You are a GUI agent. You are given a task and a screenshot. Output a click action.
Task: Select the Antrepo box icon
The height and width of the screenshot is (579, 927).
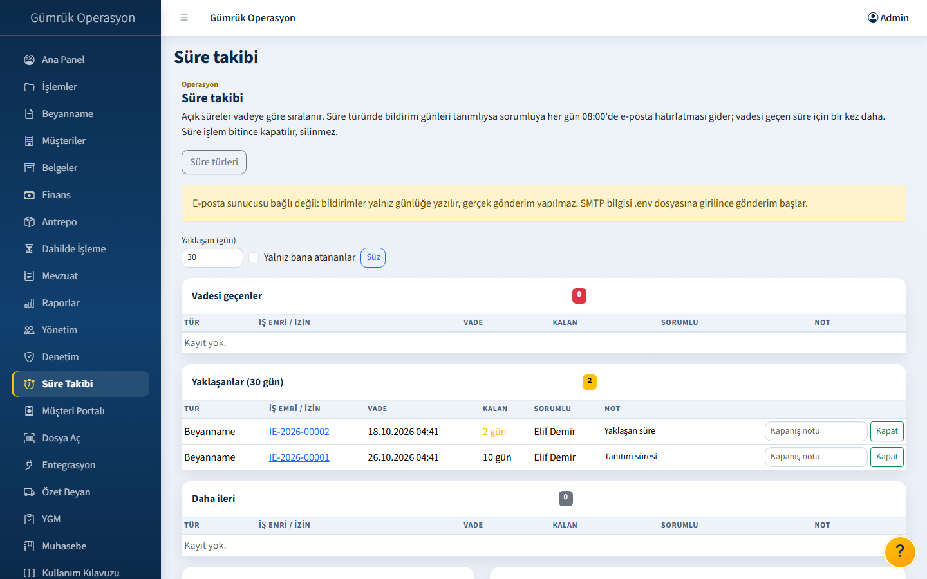(29, 222)
